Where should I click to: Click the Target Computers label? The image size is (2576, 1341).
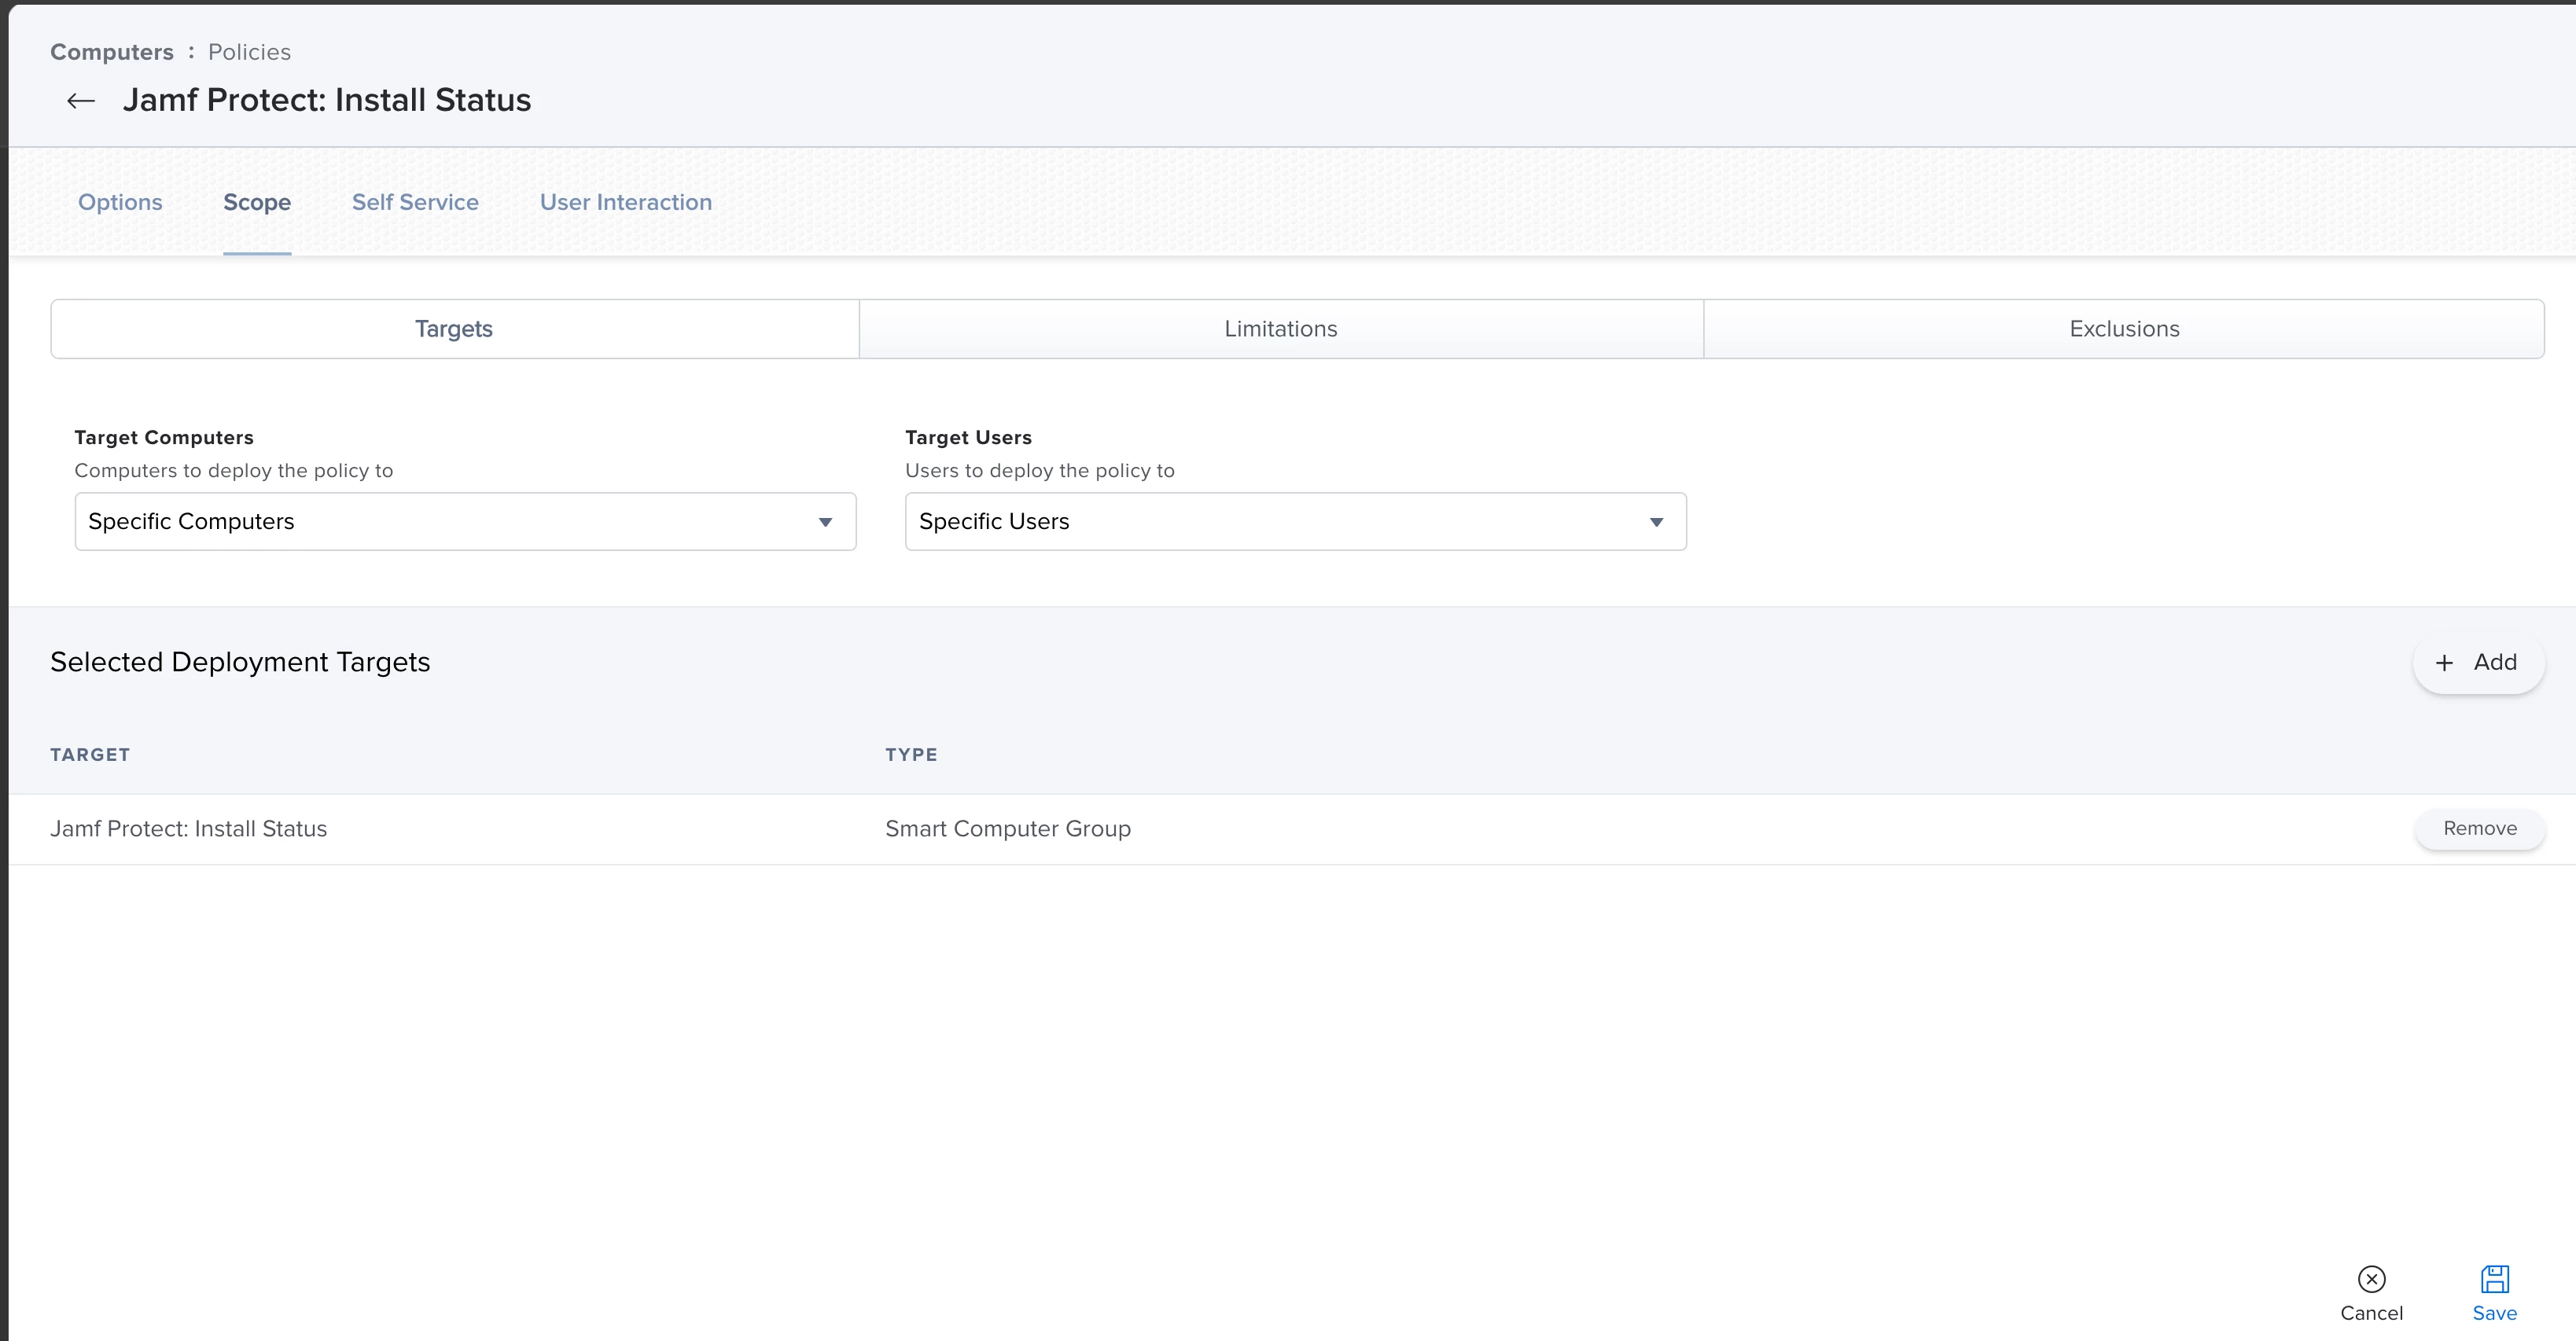pos(164,438)
